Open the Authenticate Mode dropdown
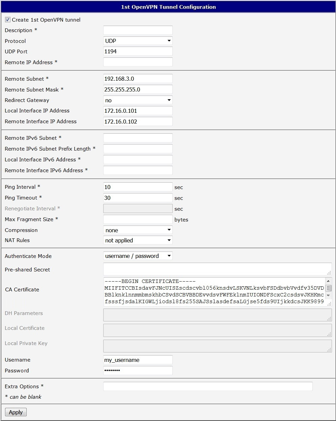 pyautogui.click(x=138, y=256)
